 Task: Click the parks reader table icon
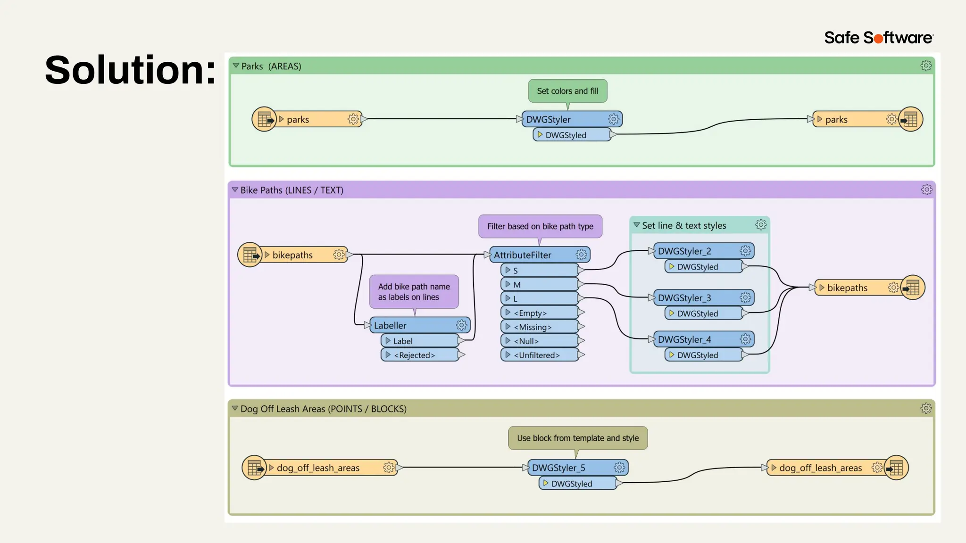coord(264,119)
